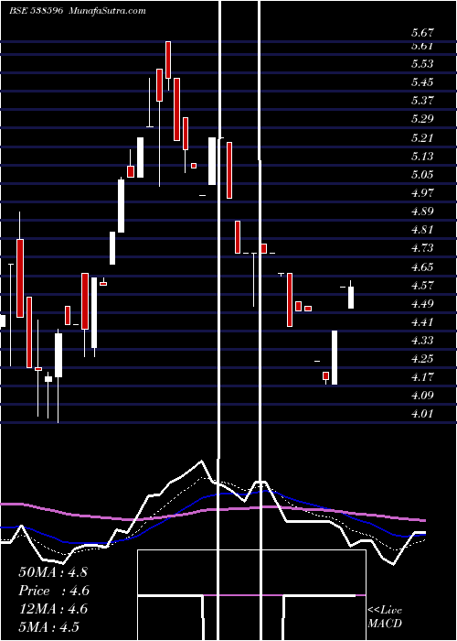Click the 4.97 price axis label
This screenshot has width=457, height=641.
tap(422, 193)
